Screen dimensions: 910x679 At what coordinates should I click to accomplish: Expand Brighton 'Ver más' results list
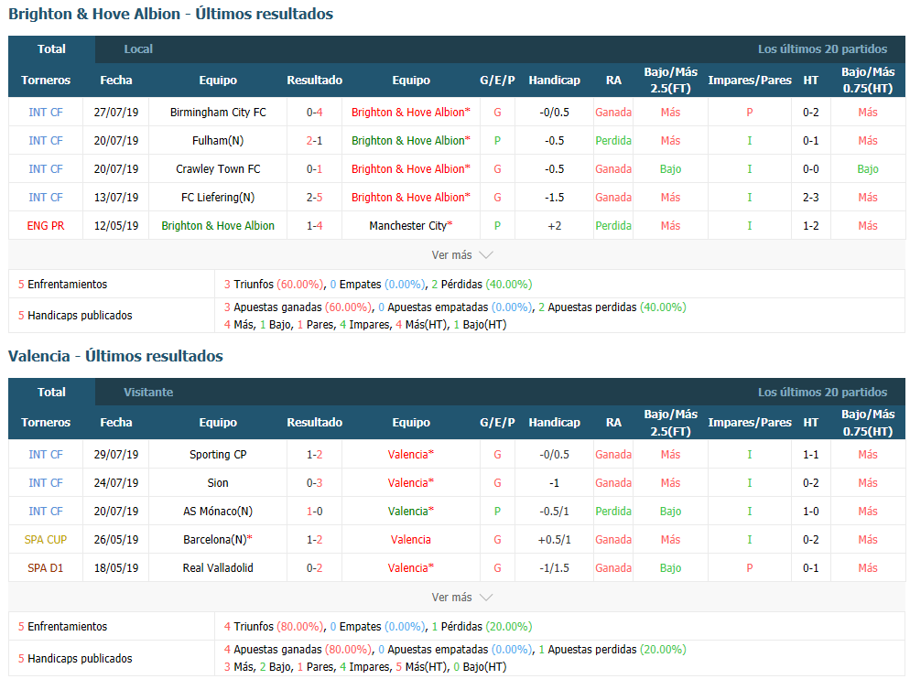[462, 254]
